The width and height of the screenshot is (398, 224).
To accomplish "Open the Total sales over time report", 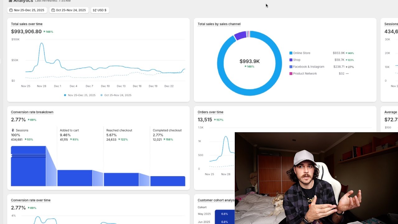I will pos(27,24).
